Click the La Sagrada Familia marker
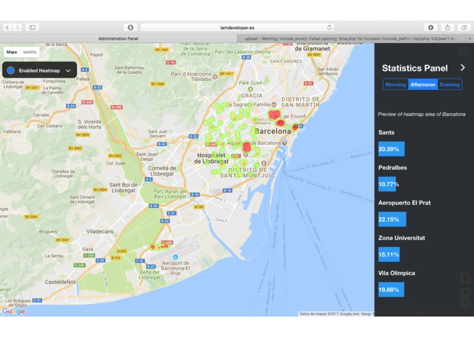This screenshot has height=337, width=474. coord(274,104)
